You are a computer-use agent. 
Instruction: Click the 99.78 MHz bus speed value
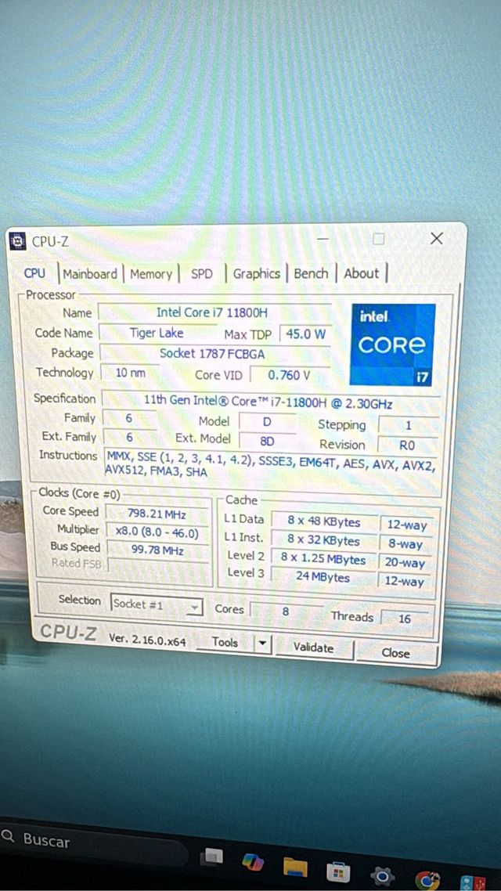(x=157, y=550)
